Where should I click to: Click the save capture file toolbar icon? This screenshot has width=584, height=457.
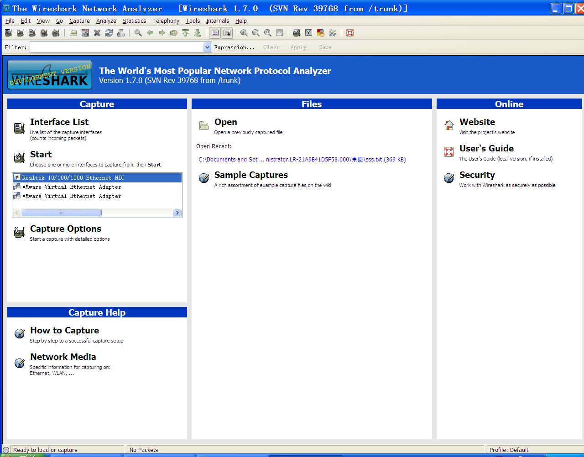point(85,33)
